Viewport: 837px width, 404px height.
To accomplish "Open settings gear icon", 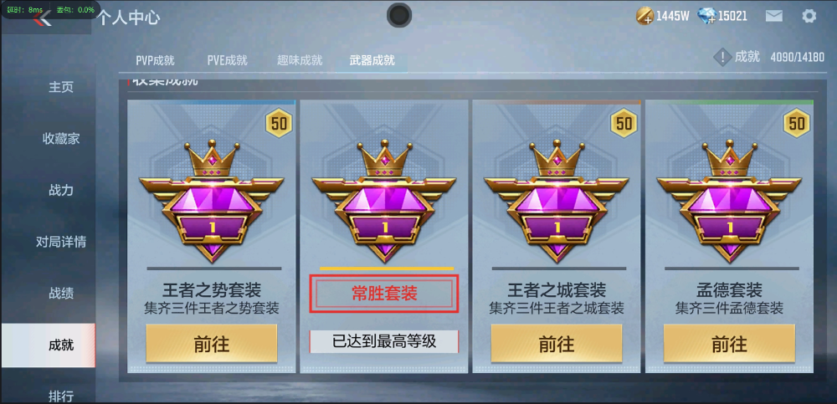I will (809, 16).
